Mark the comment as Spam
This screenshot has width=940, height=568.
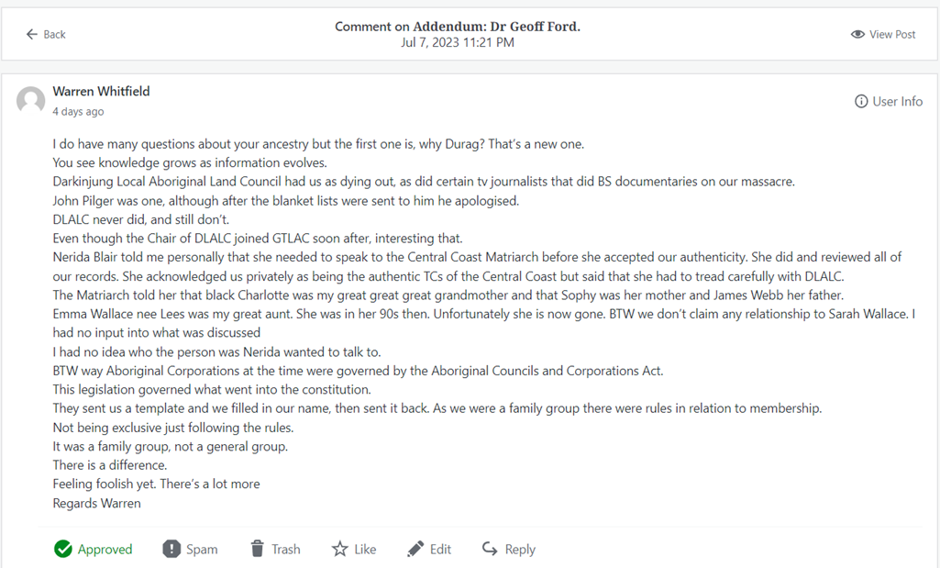202,550
